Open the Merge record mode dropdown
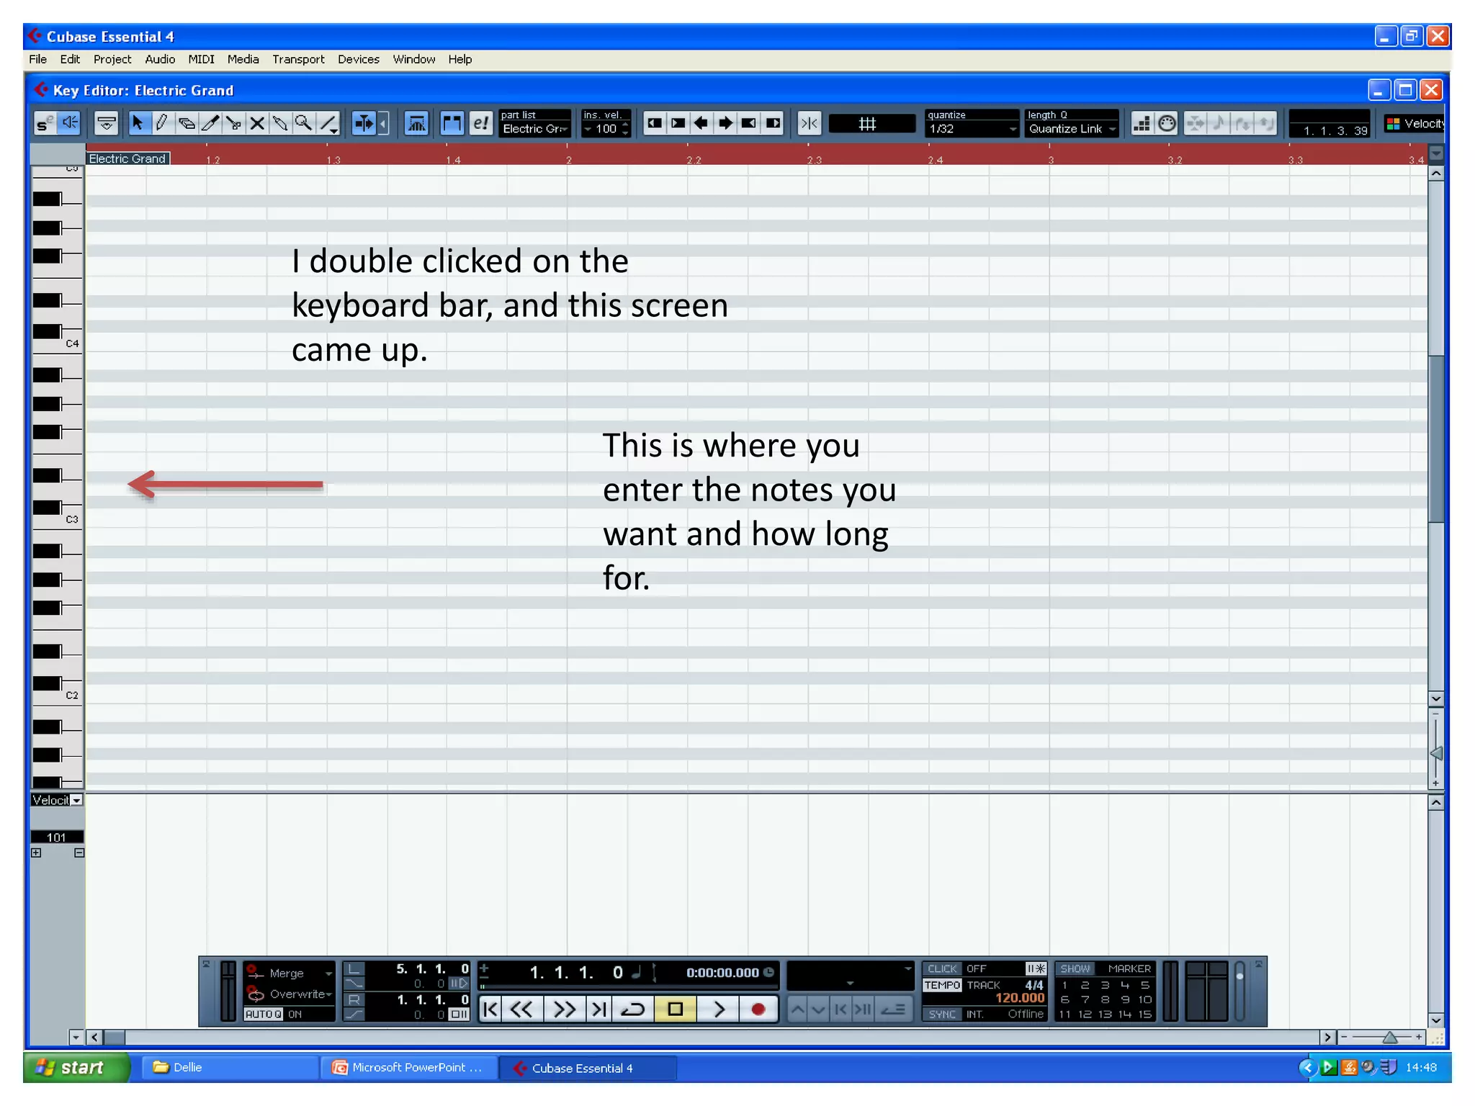Viewport: 1475px width, 1106px height. pos(290,974)
